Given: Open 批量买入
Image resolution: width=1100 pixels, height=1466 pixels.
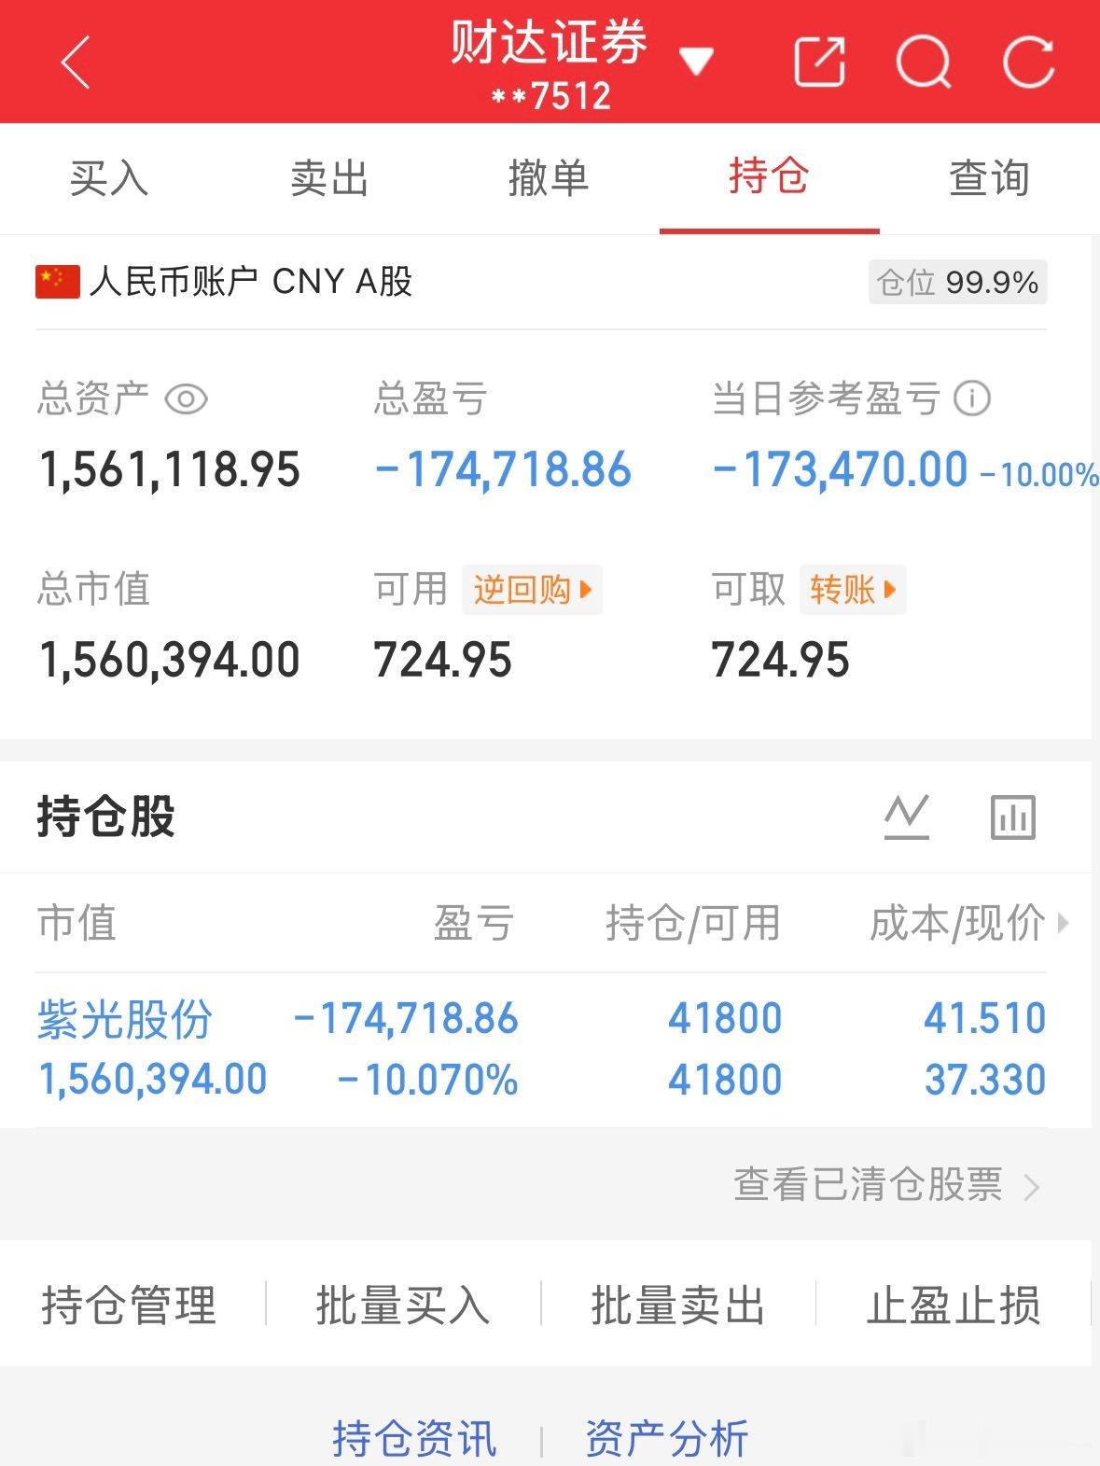Looking at the screenshot, I should coord(403,1304).
